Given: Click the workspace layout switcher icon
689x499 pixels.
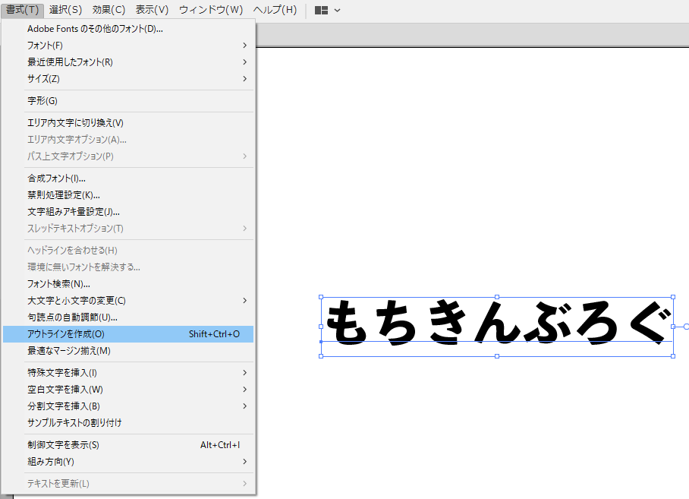Looking at the screenshot, I should click(321, 10).
